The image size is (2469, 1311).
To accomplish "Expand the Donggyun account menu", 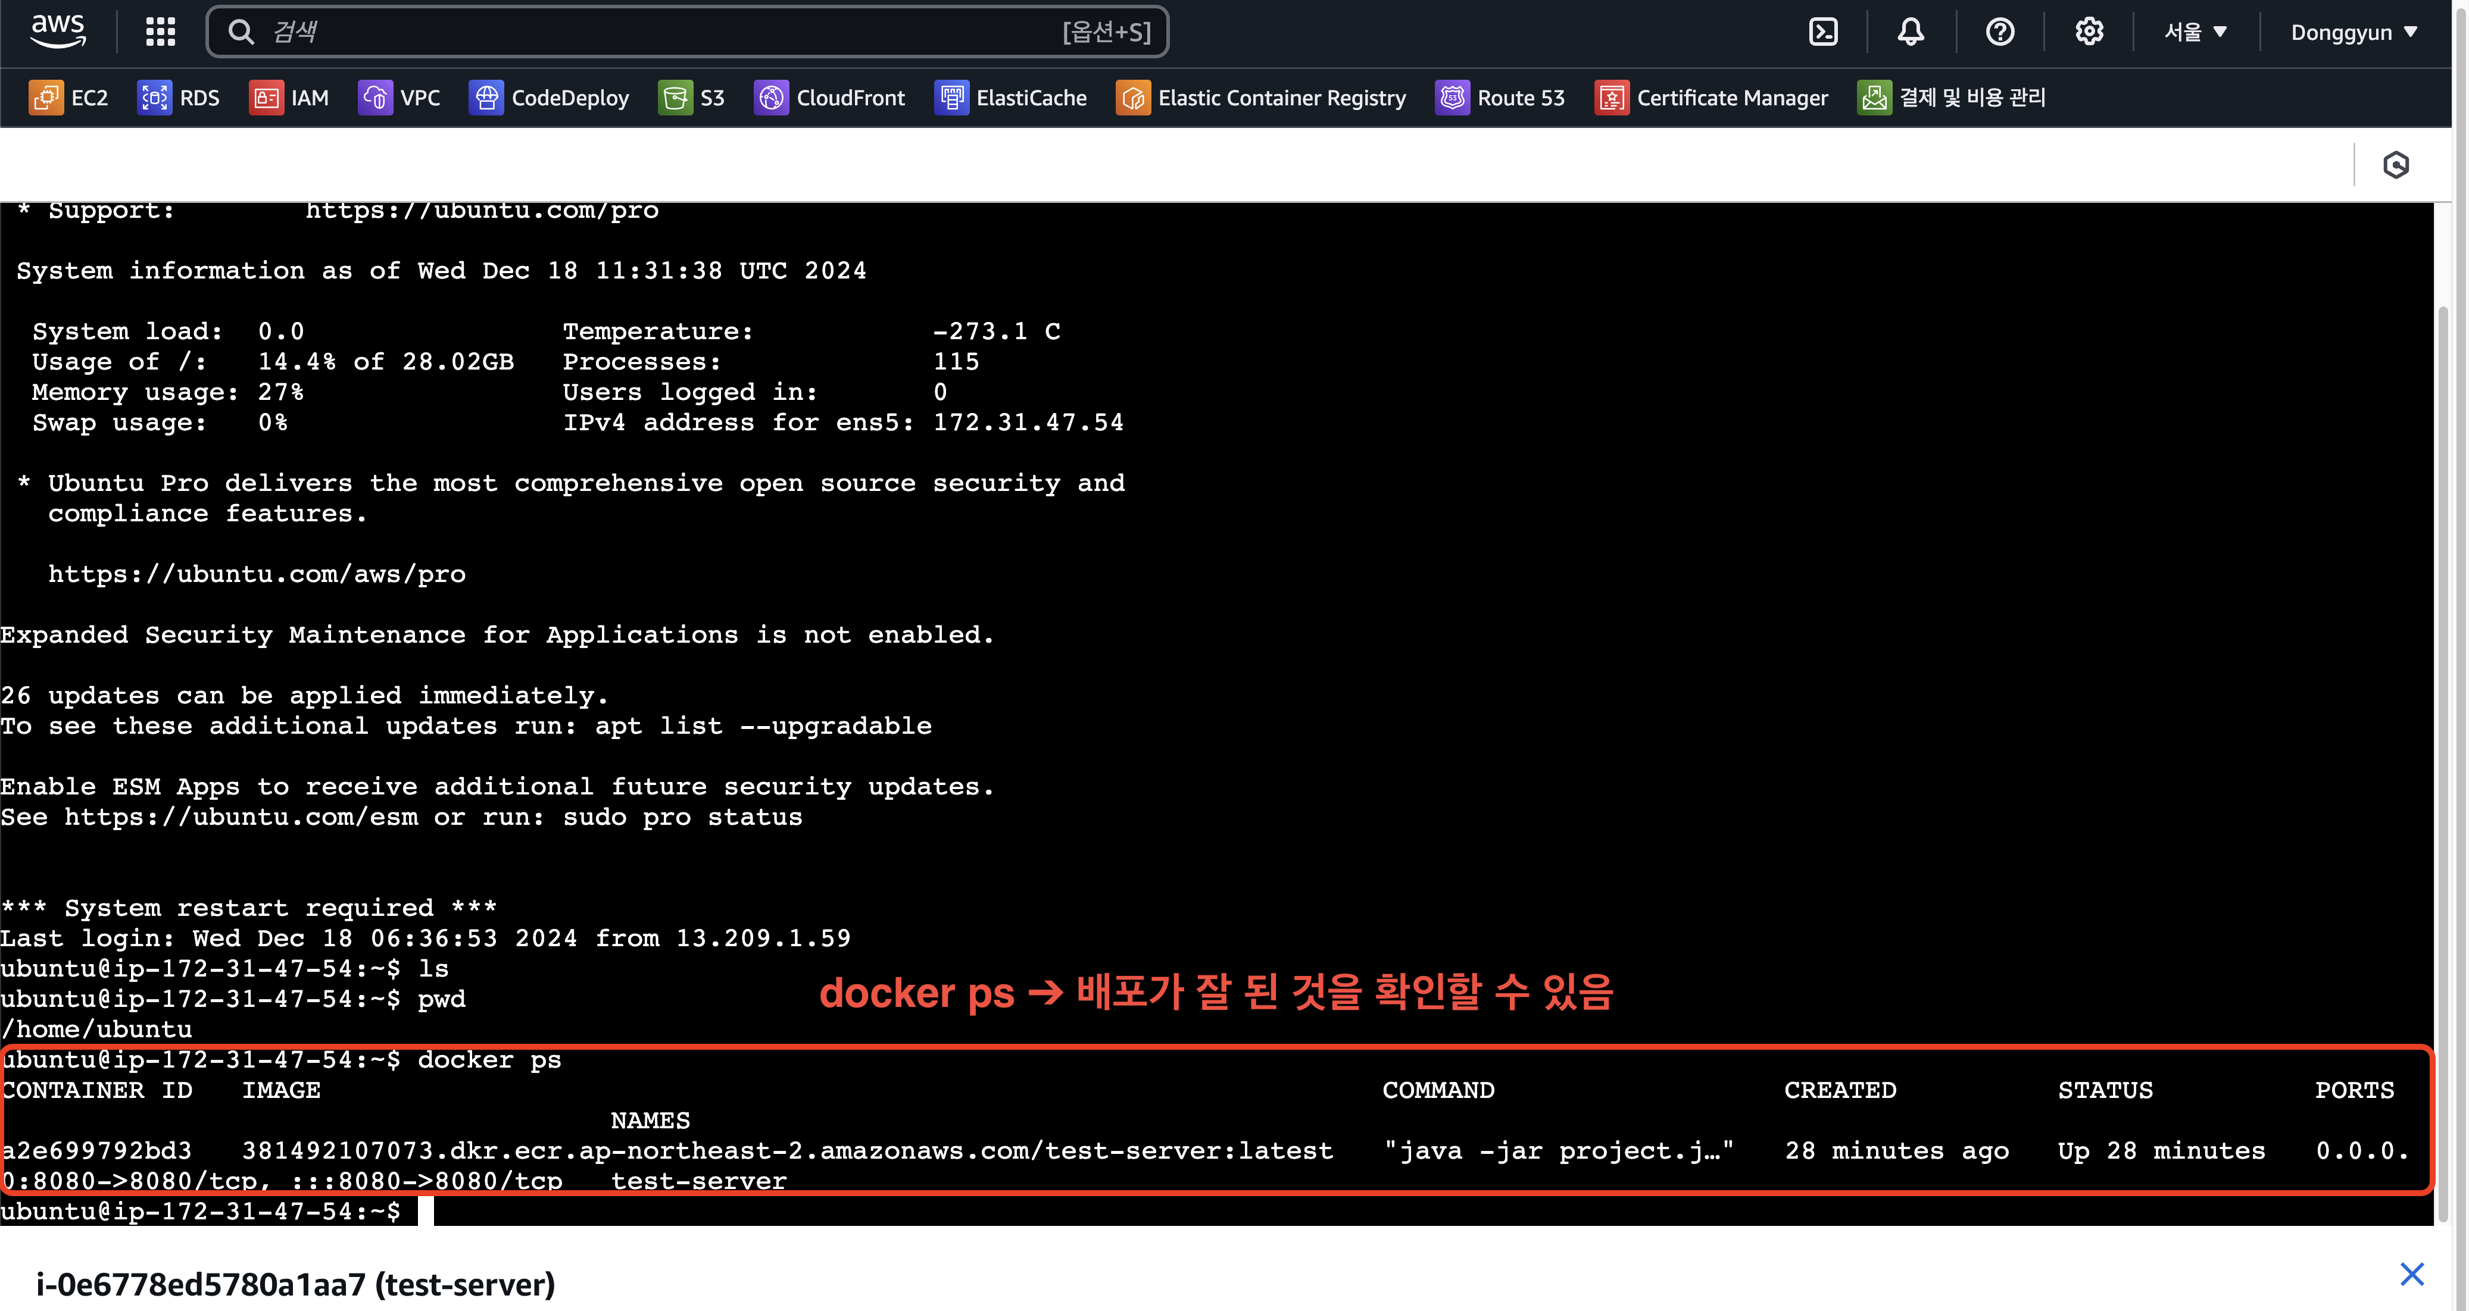I will point(2353,32).
